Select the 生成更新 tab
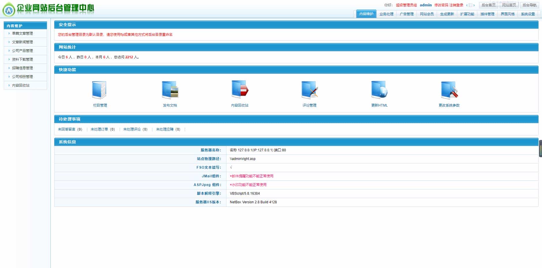The image size is (542, 268). pyautogui.click(x=447, y=14)
